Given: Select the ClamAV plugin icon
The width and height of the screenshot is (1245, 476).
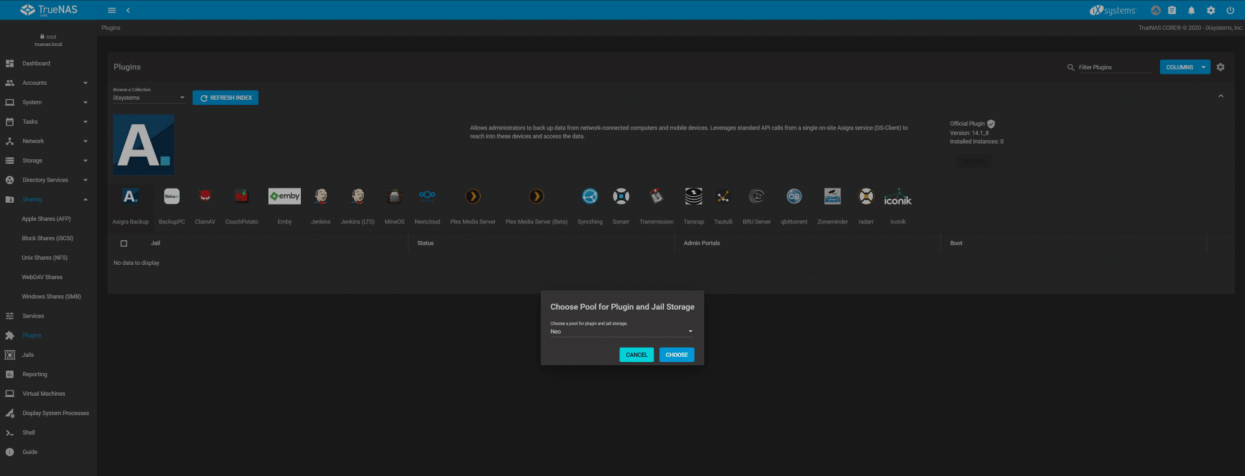Looking at the screenshot, I should [205, 196].
